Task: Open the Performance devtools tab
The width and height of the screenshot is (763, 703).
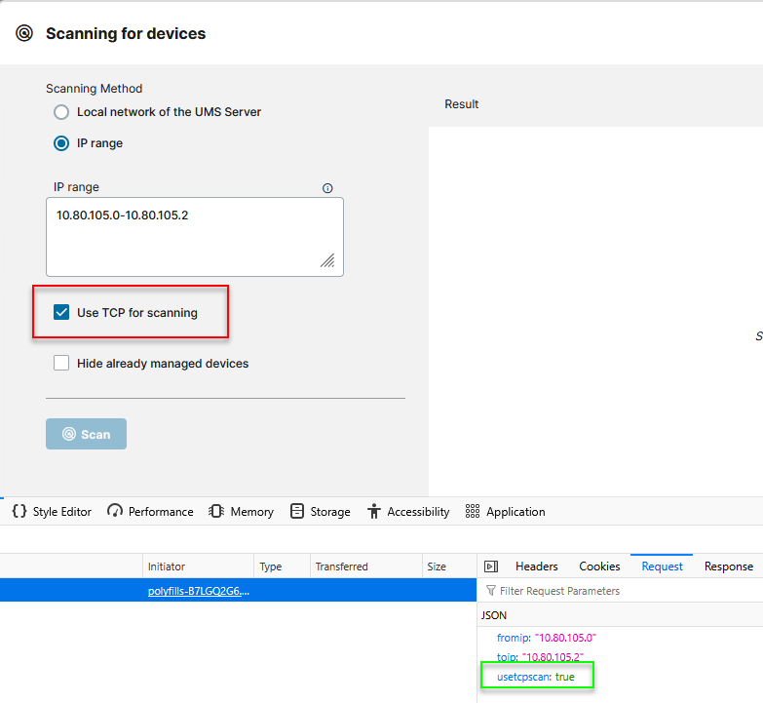Action: [x=150, y=511]
